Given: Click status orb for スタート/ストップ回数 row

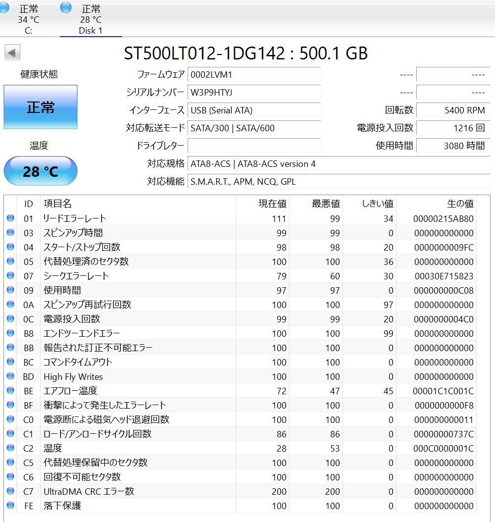Looking at the screenshot, I should click(x=10, y=246).
